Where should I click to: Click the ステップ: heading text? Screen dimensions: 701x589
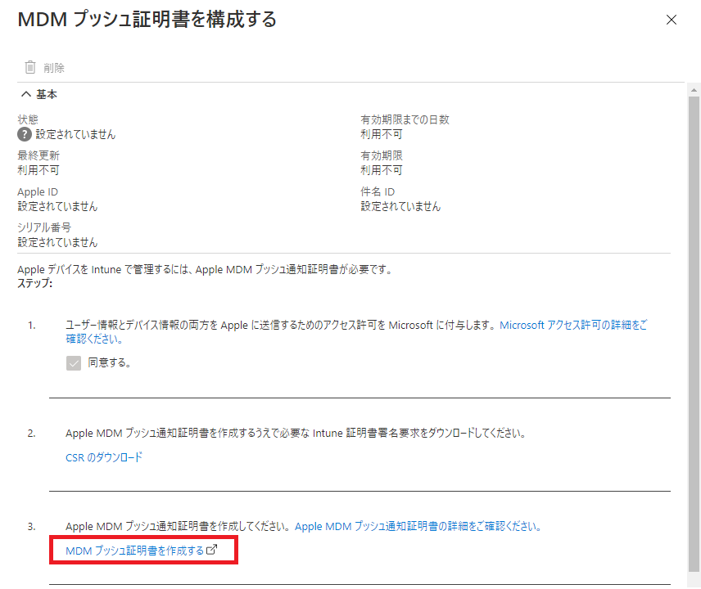tap(35, 284)
